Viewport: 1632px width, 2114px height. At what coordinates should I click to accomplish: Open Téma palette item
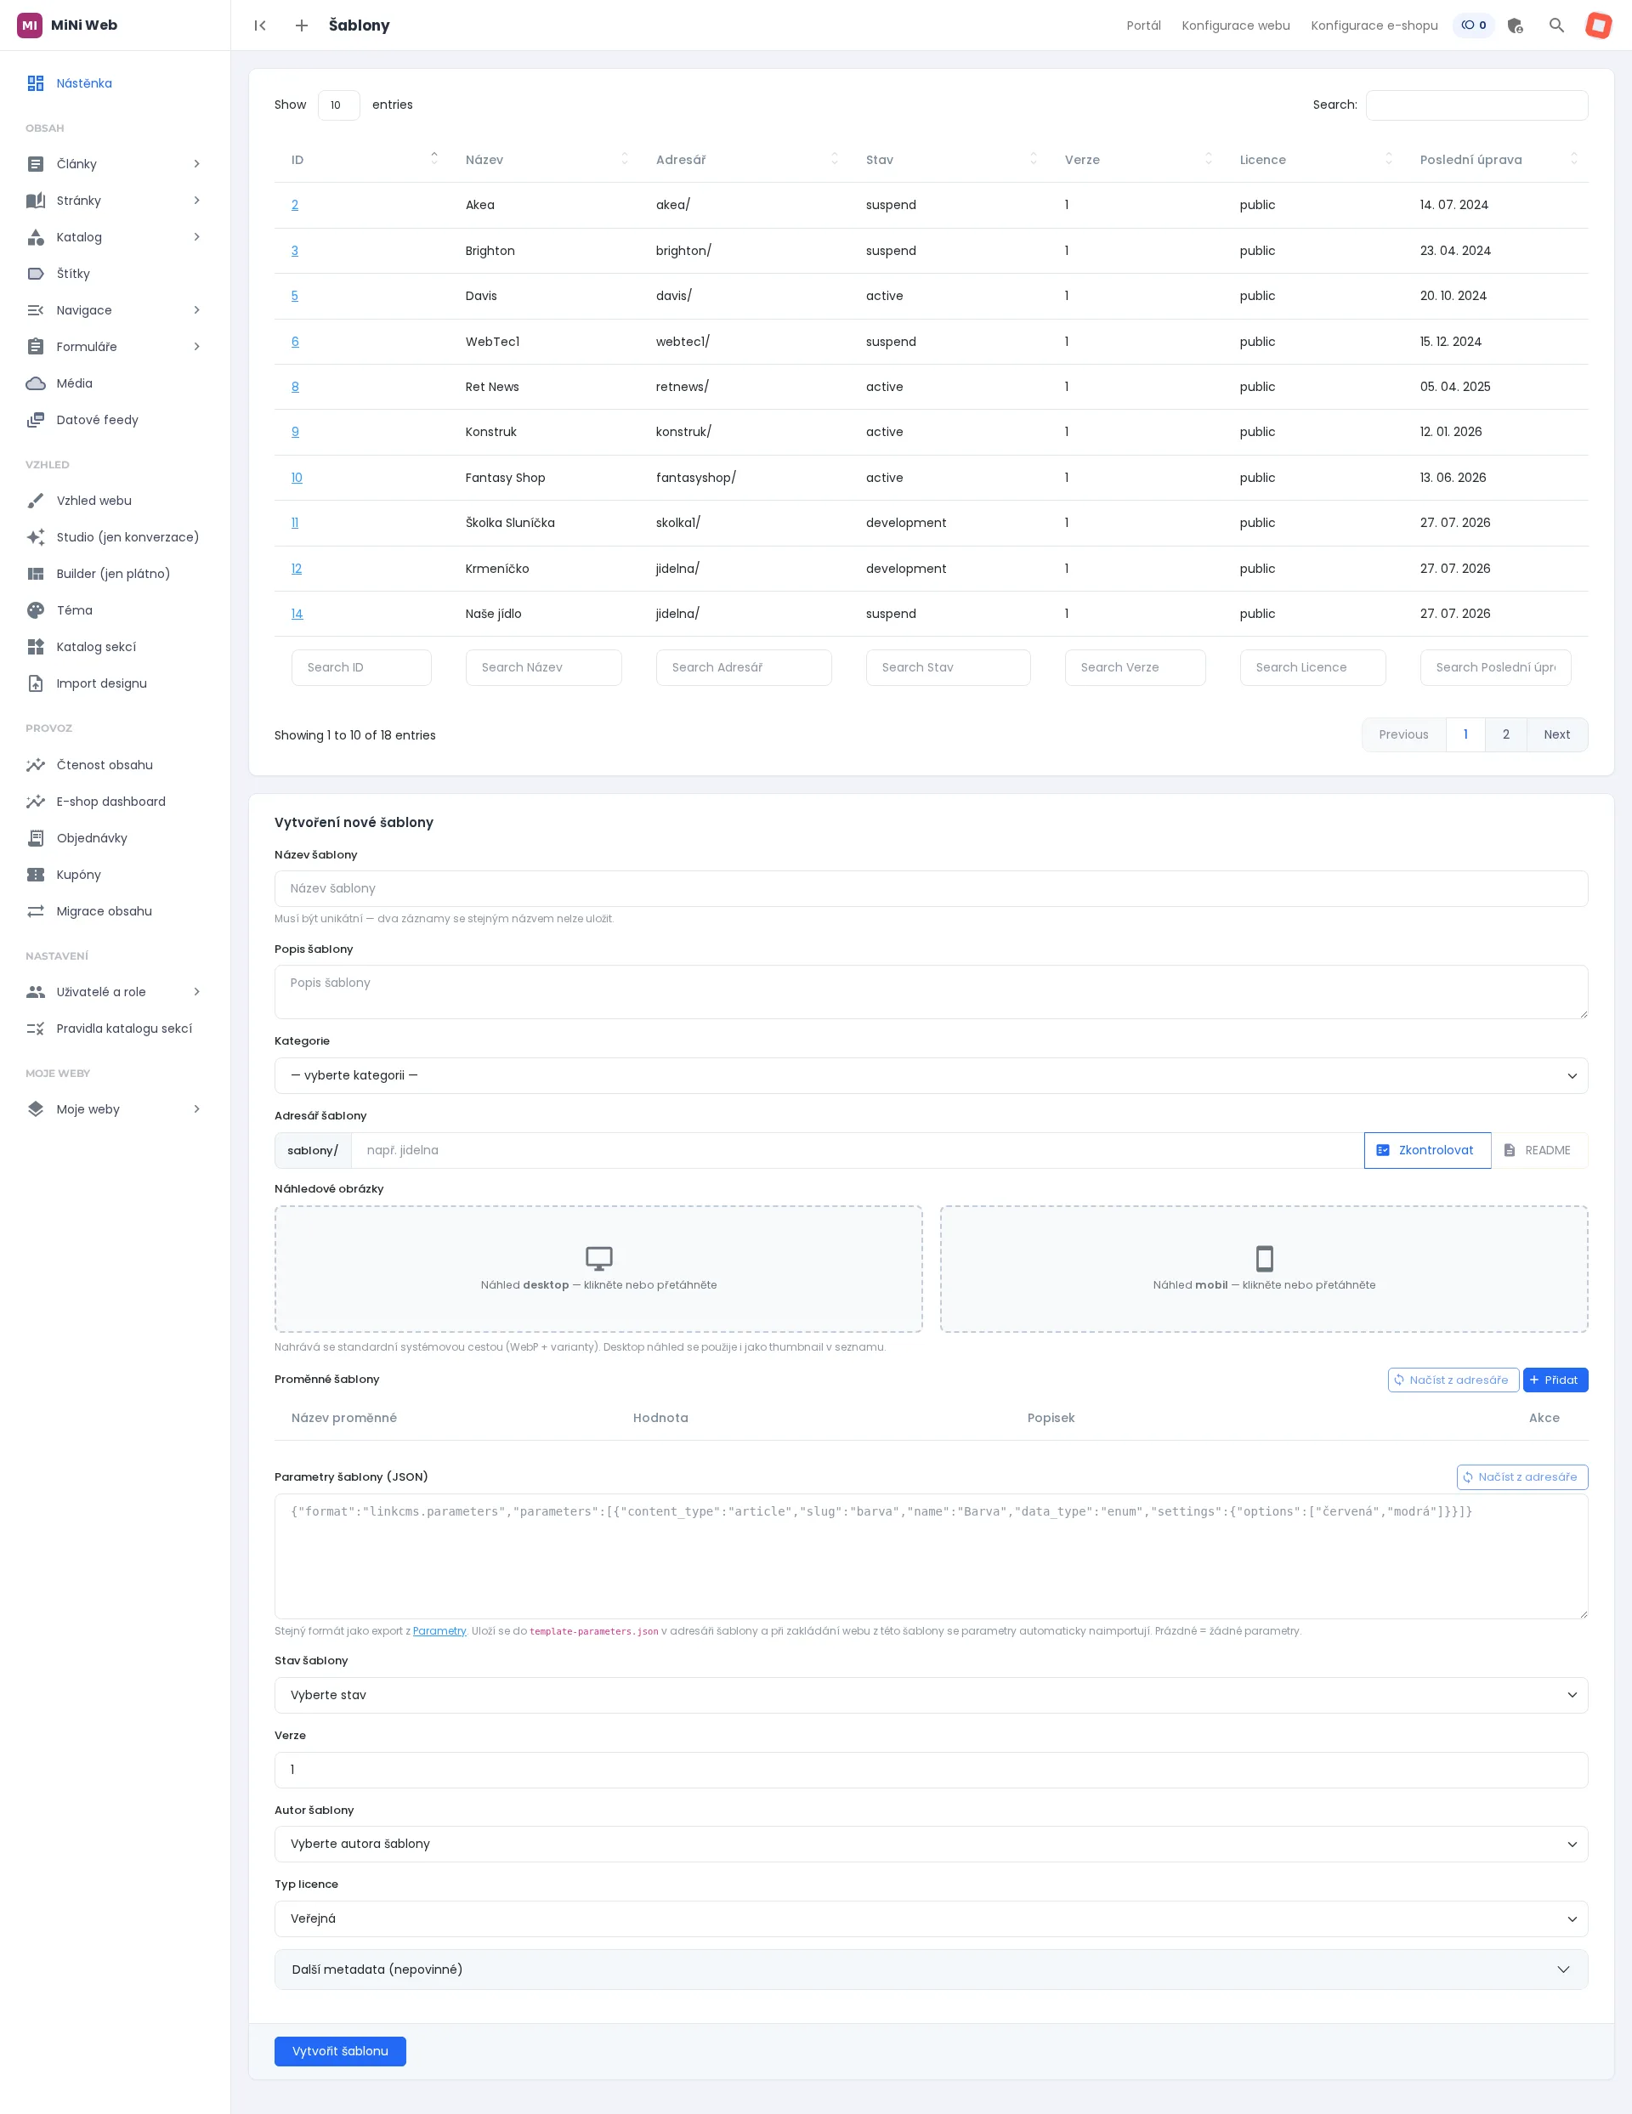pyautogui.click(x=116, y=611)
